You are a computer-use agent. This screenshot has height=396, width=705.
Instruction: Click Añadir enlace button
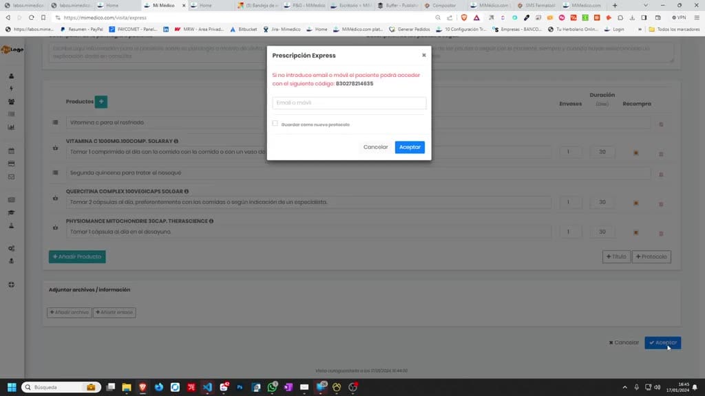tap(114, 313)
